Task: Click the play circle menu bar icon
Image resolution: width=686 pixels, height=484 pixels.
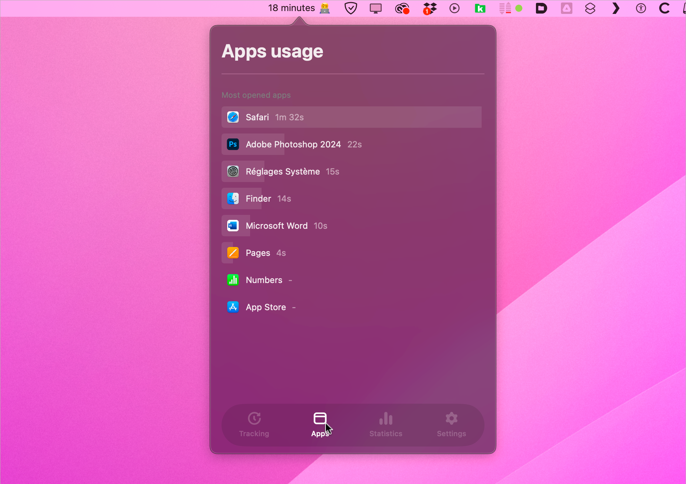Action: (454, 8)
